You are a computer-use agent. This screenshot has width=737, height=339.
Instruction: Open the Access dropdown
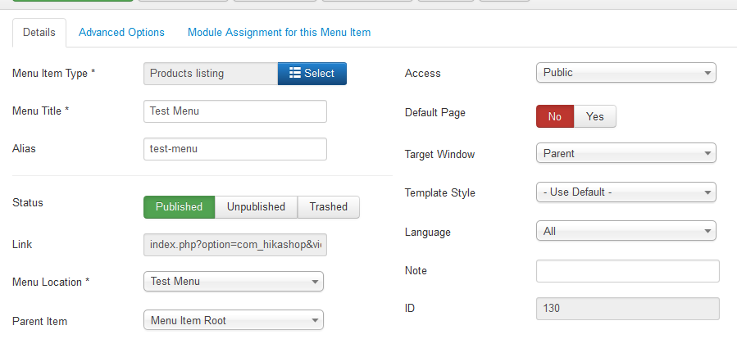[x=626, y=73]
